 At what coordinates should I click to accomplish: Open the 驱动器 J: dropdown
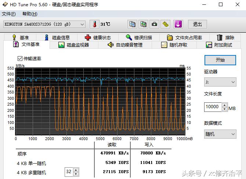coord(220,82)
